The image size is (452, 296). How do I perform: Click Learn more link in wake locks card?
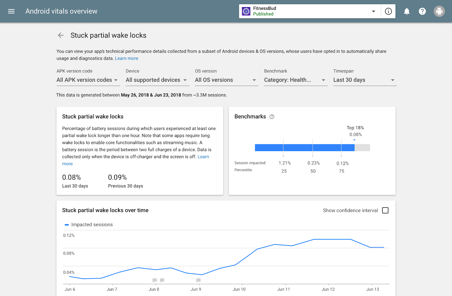click(203, 157)
